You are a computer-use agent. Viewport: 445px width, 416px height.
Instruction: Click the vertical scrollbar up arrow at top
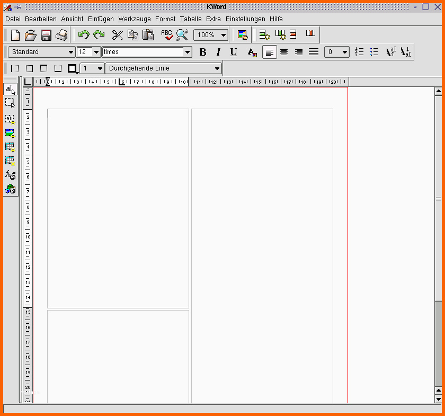pos(438,92)
